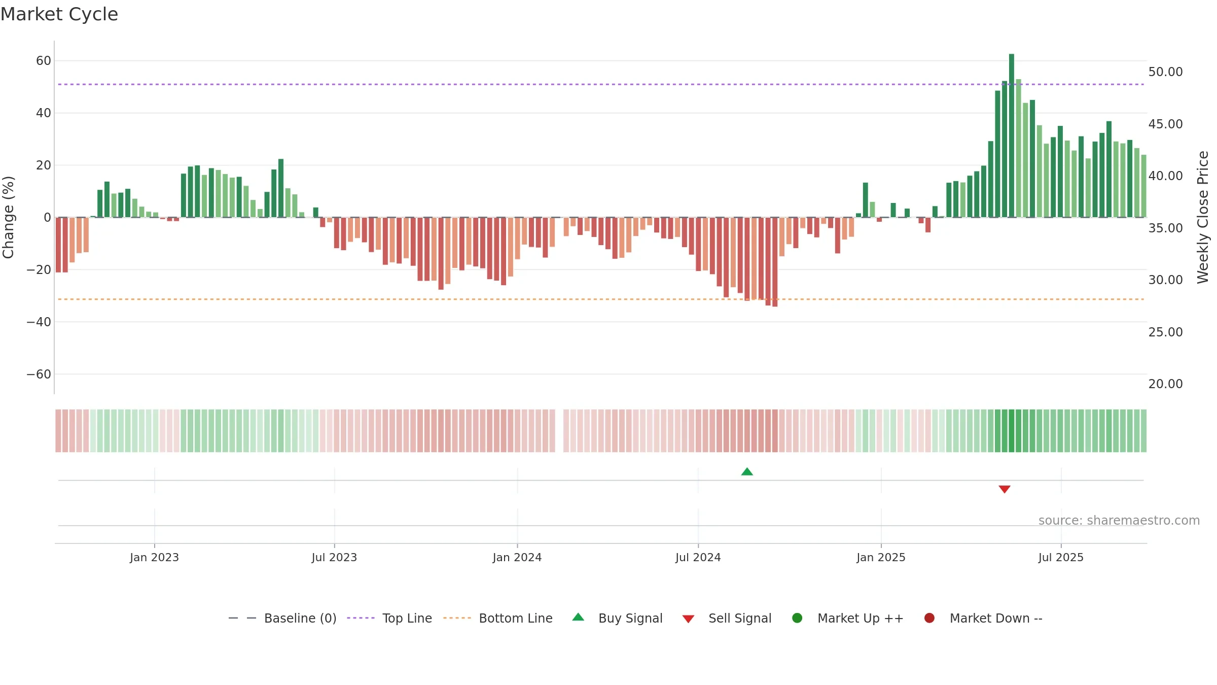Click the tallest green bar above 60 percent
Image resolution: width=1217 pixels, height=685 pixels.
pos(1012,135)
